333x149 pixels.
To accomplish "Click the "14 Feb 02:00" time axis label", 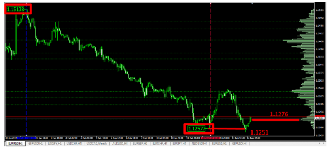I will pos(253,138).
